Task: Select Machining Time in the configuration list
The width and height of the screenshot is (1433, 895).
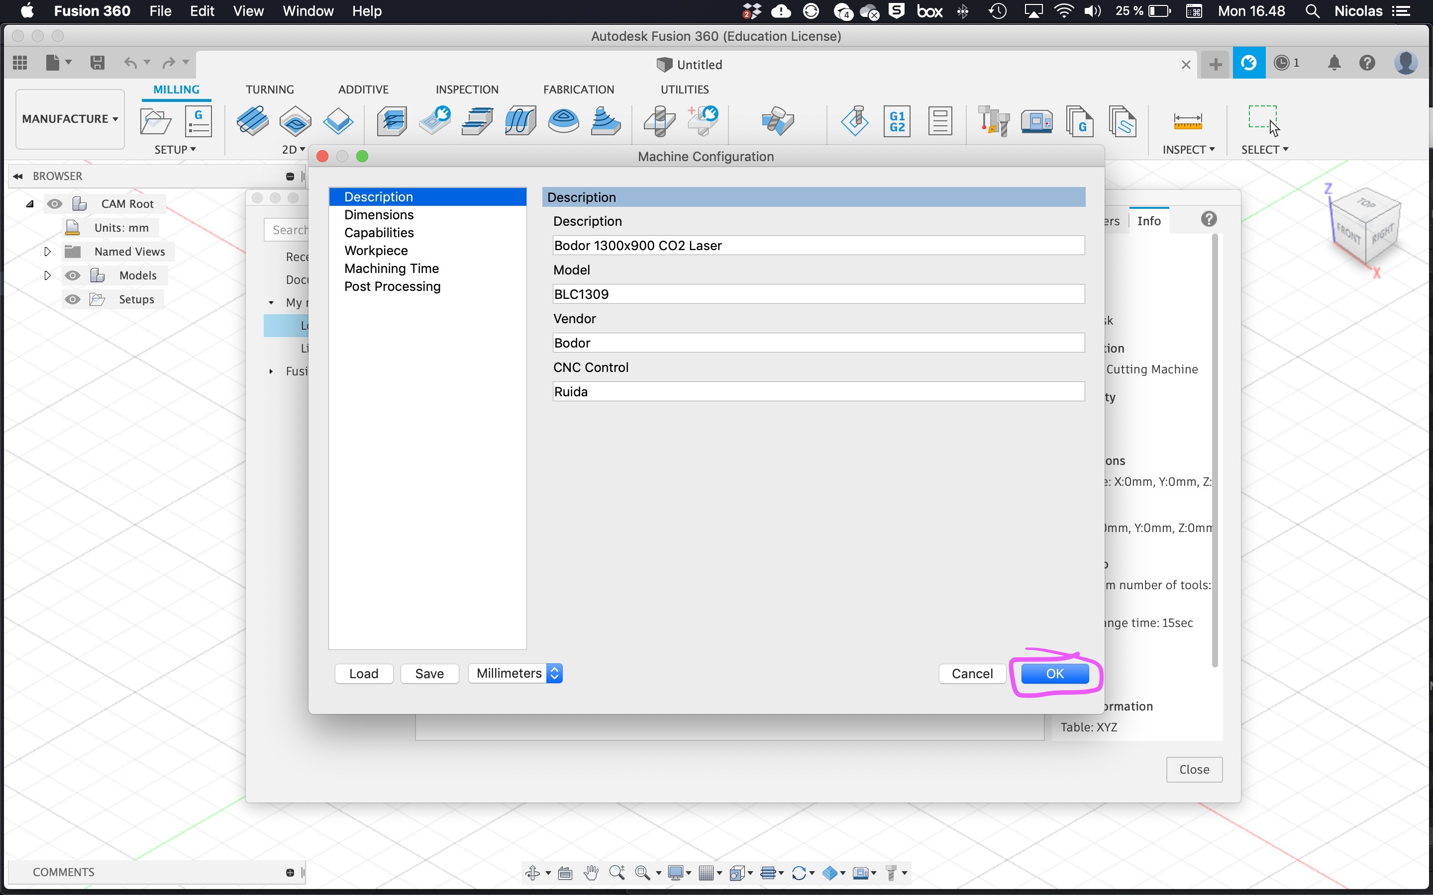Action: 427,268
